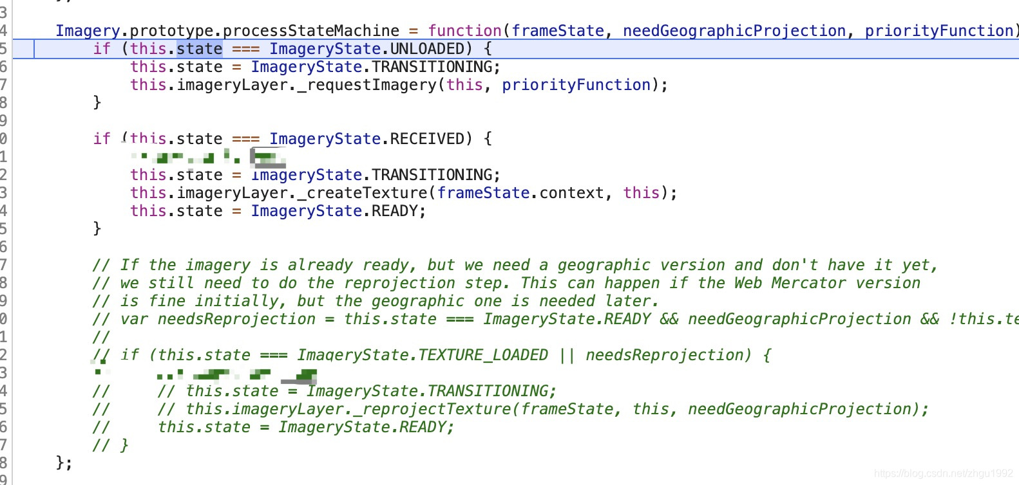Click the line "this.state = ImageryState.READY;" above the comments

pos(278,211)
